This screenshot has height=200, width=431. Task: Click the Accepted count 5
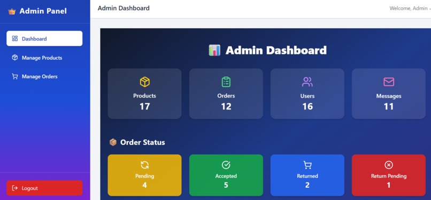click(226, 185)
